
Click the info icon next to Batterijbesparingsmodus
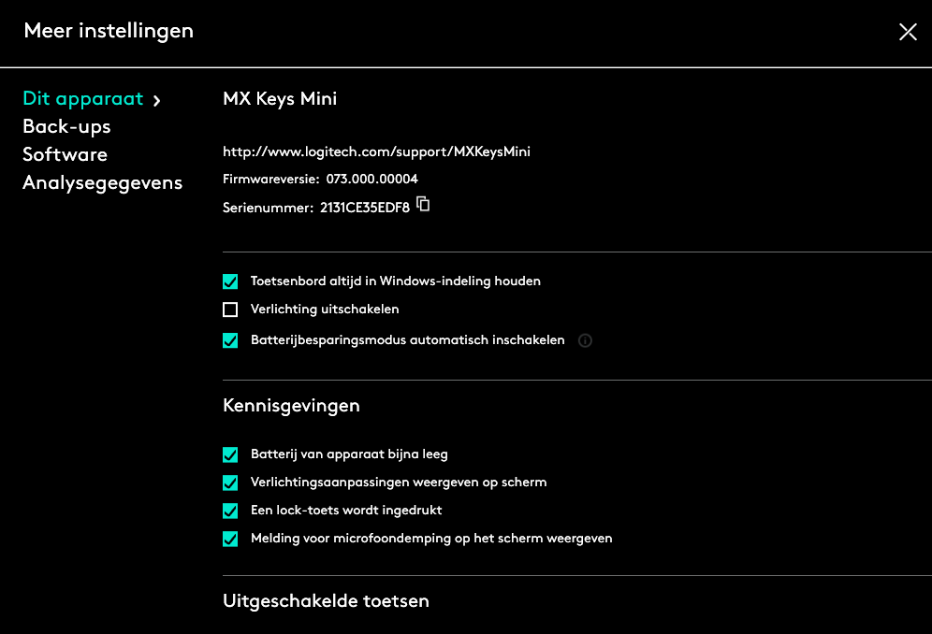click(586, 341)
